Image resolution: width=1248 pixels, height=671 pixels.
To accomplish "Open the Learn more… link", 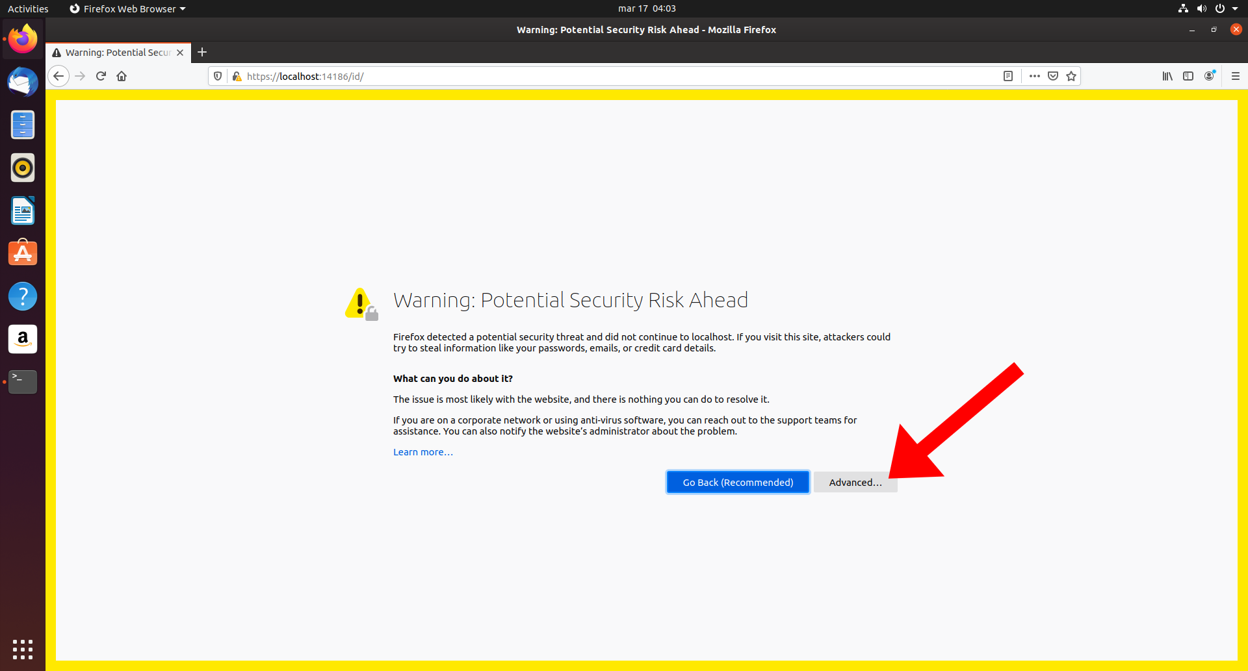I will point(423,452).
